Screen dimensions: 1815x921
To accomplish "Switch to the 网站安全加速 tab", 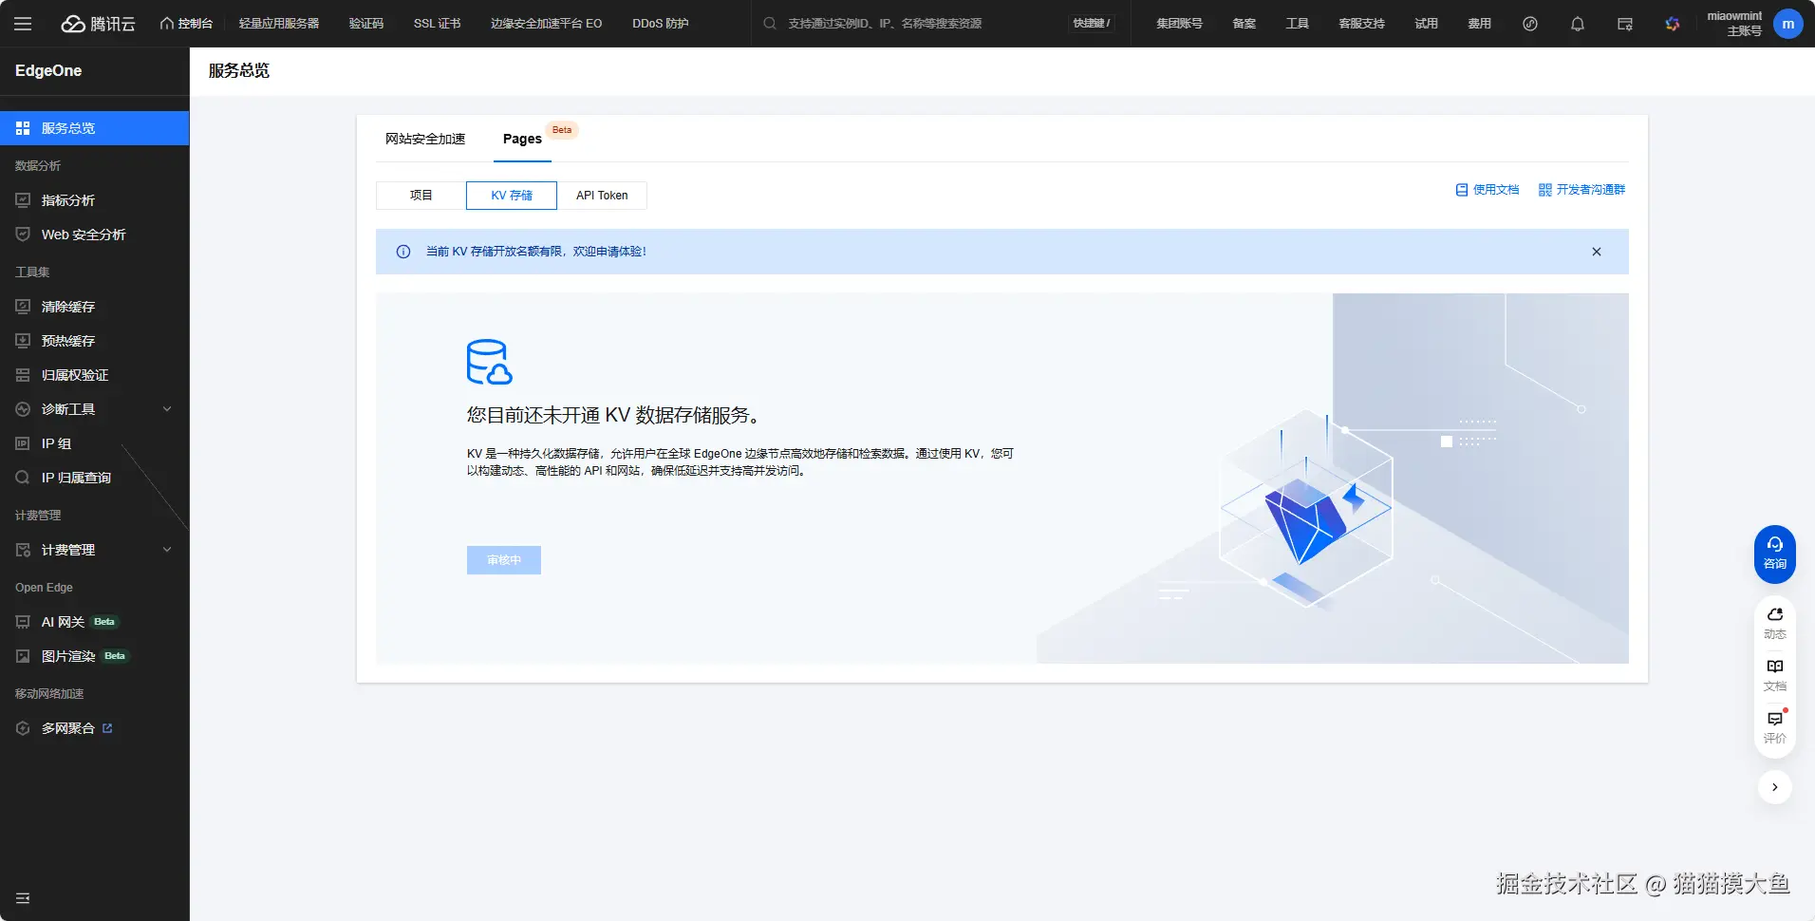I will point(425,139).
